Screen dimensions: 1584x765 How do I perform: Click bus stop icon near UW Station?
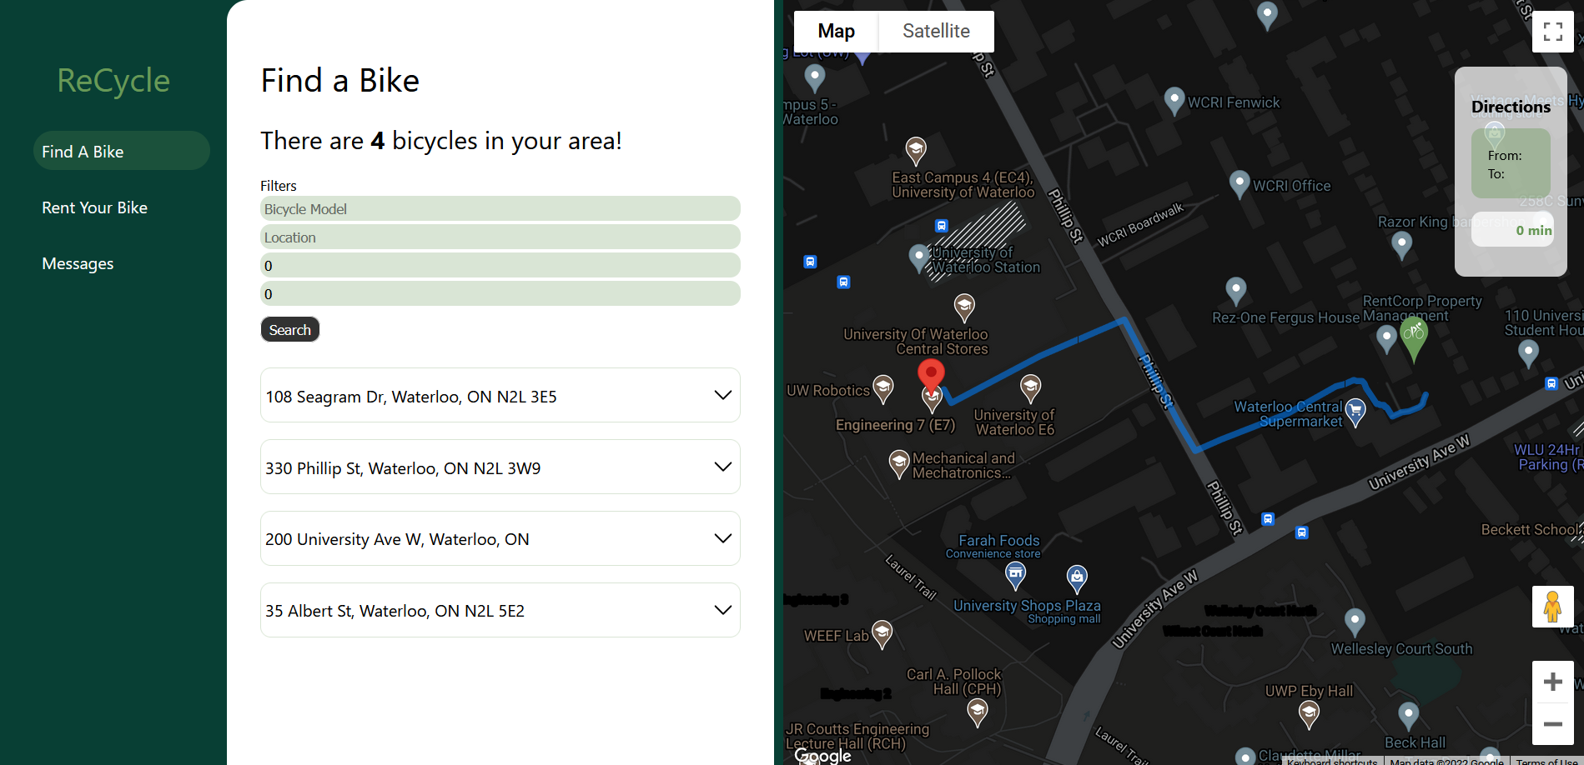tap(941, 226)
